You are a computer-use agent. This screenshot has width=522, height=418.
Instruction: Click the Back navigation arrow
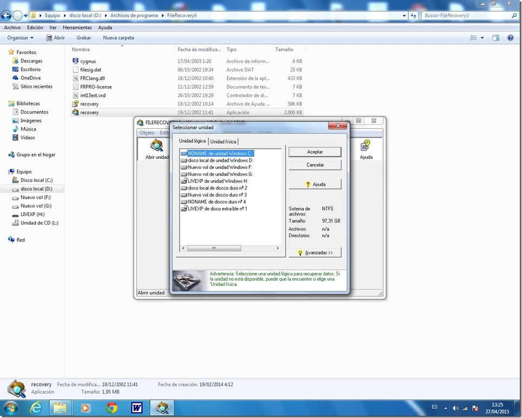click(6, 15)
